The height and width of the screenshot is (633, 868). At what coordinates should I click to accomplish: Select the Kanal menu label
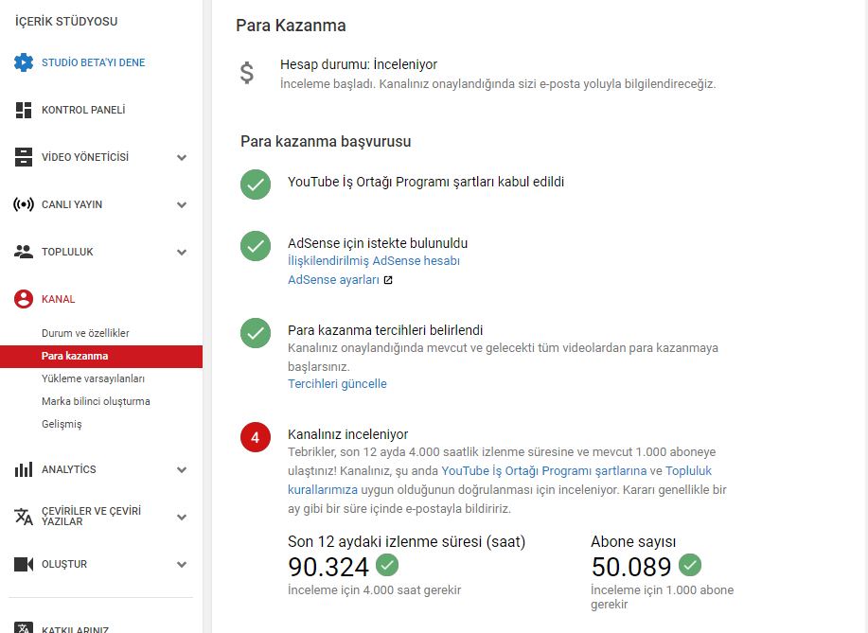[58, 299]
